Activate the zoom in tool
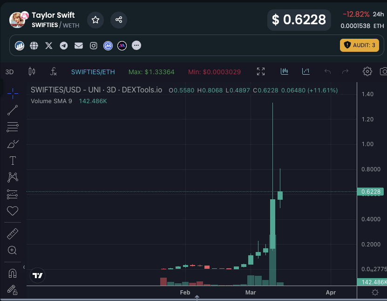 [12, 250]
